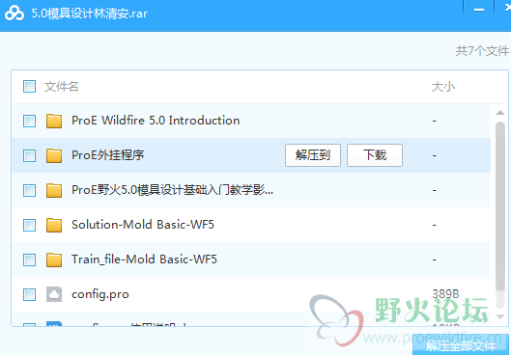Click the 文件名 column header

pos(61,87)
